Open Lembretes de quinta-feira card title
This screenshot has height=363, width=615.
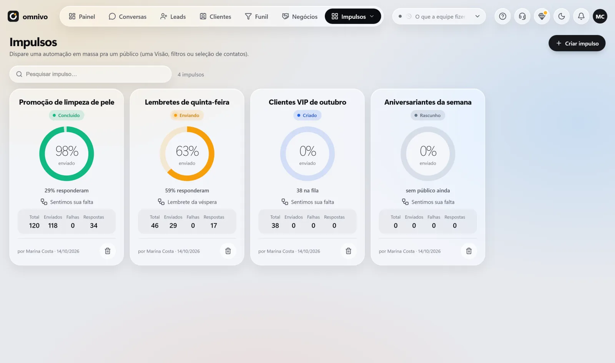187,102
